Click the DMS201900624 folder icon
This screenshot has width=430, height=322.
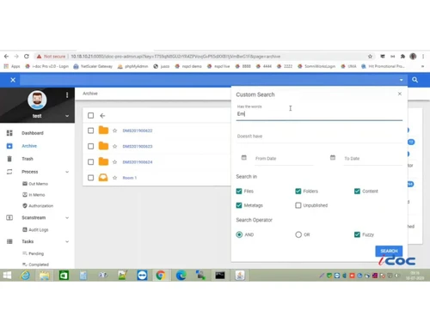coord(103,161)
